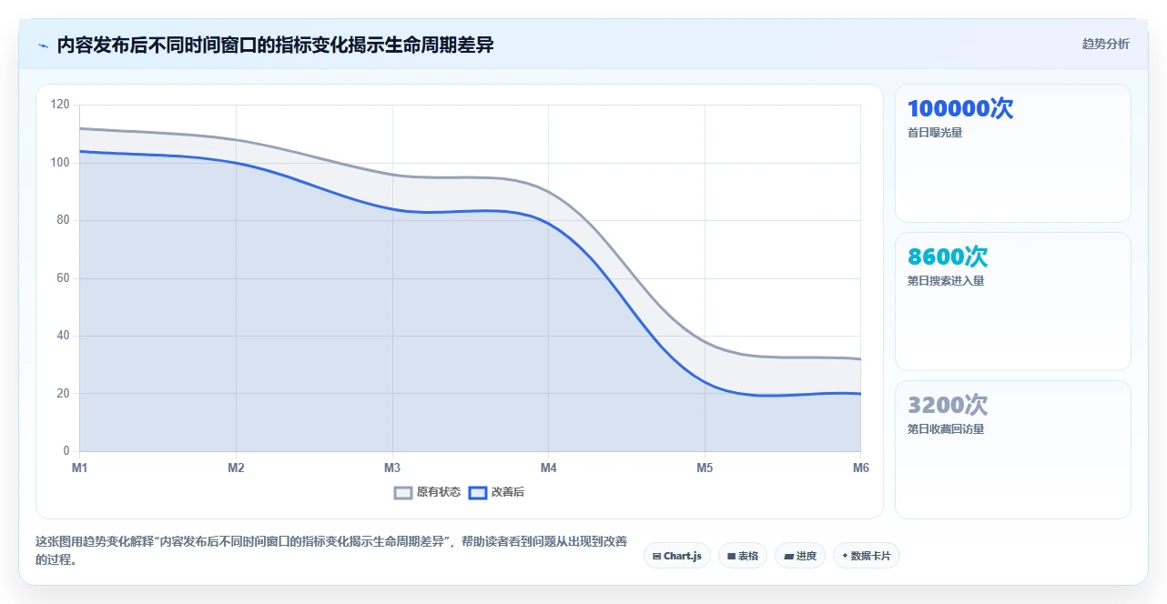Click the 改善后 legend label
The width and height of the screenshot is (1167, 604).
pos(508,493)
